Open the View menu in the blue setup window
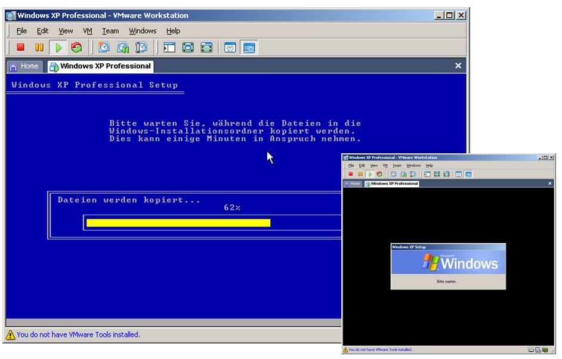Screen dimensions: 562x359 (x=66, y=31)
